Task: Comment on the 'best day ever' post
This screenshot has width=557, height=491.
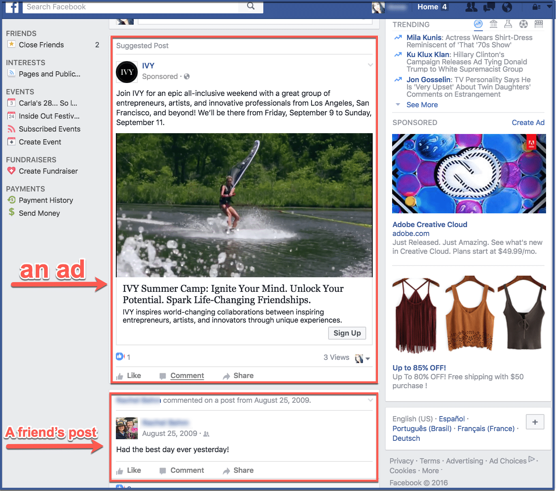Action: [182, 470]
